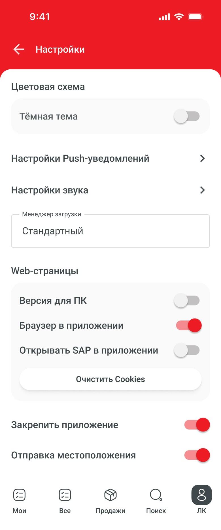This screenshot has height=530, width=221.
Task: Open the ЛК profile icon
Action: click(201, 495)
